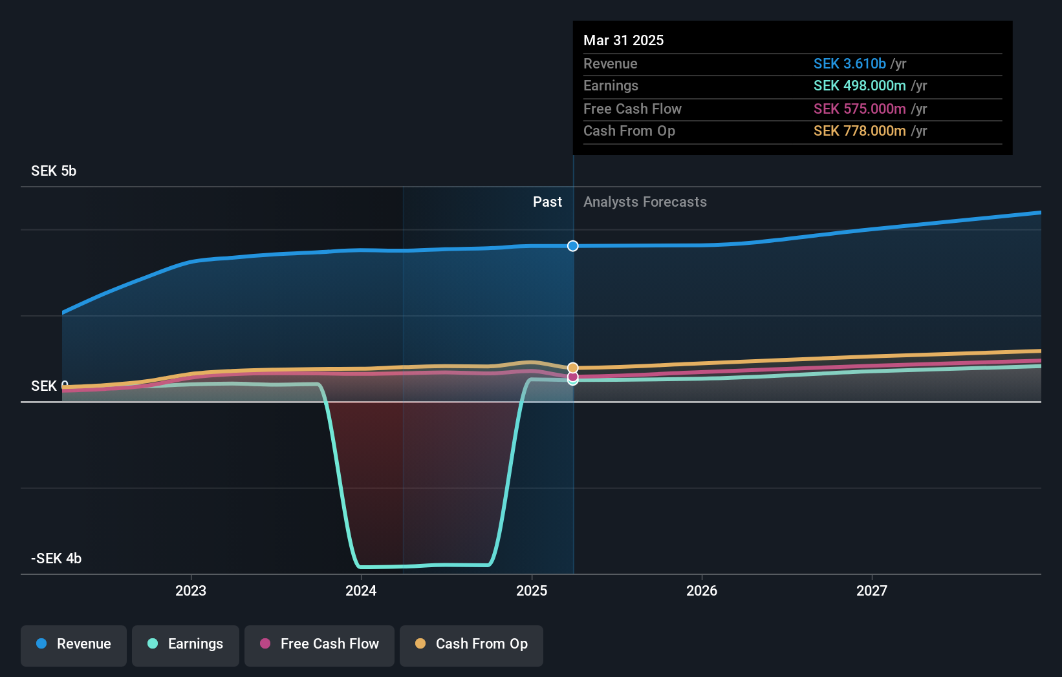Toggle the Free Cash Flow legend button

click(x=320, y=645)
